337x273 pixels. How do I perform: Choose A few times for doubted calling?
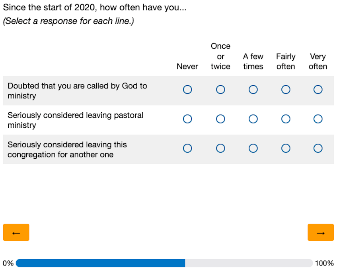(253, 90)
